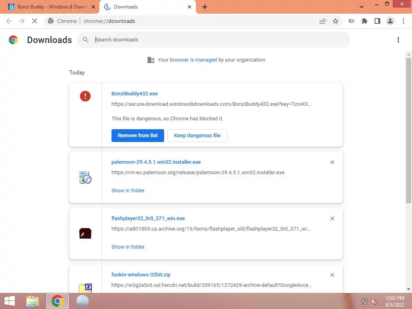Open the profile avatar menu
The width and height of the screenshot is (412, 309).
[390, 21]
